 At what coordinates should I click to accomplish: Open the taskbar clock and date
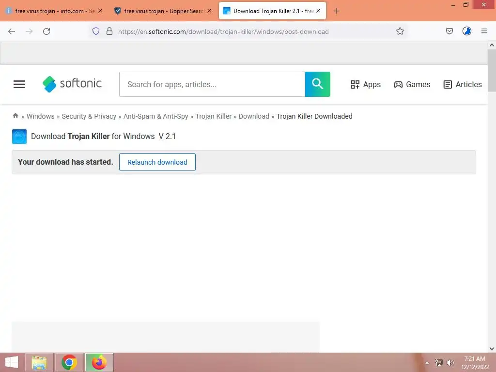(x=475, y=363)
